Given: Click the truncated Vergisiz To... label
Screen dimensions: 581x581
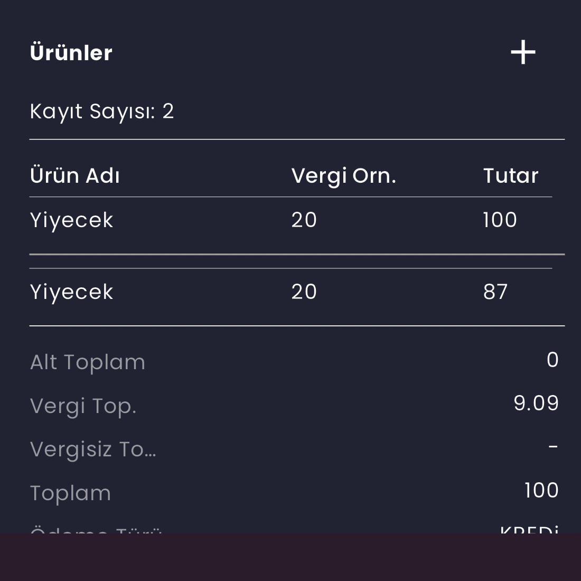Looking at the screenshot, I should 93,449.
